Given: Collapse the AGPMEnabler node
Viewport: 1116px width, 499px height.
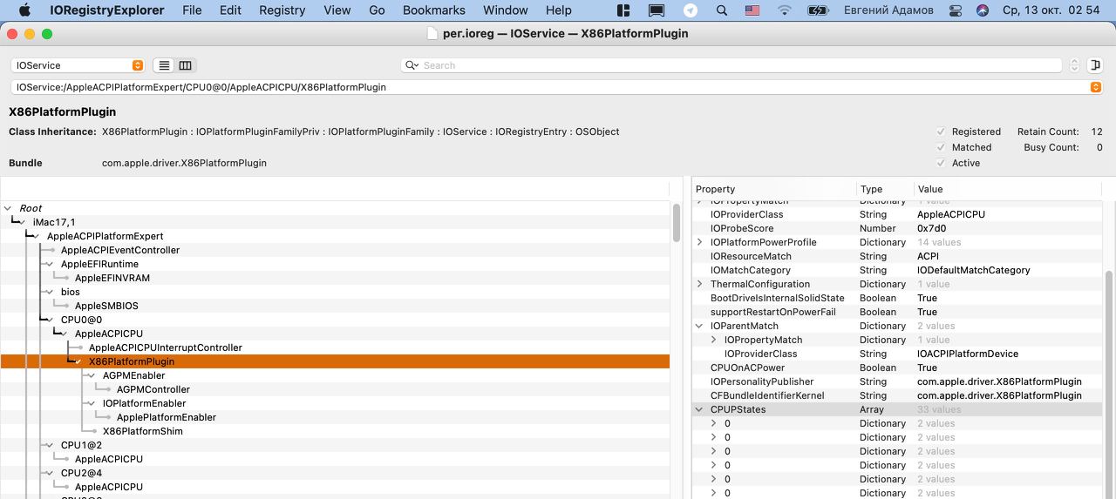Looking at the screenshot, I should tap(93, 375).
